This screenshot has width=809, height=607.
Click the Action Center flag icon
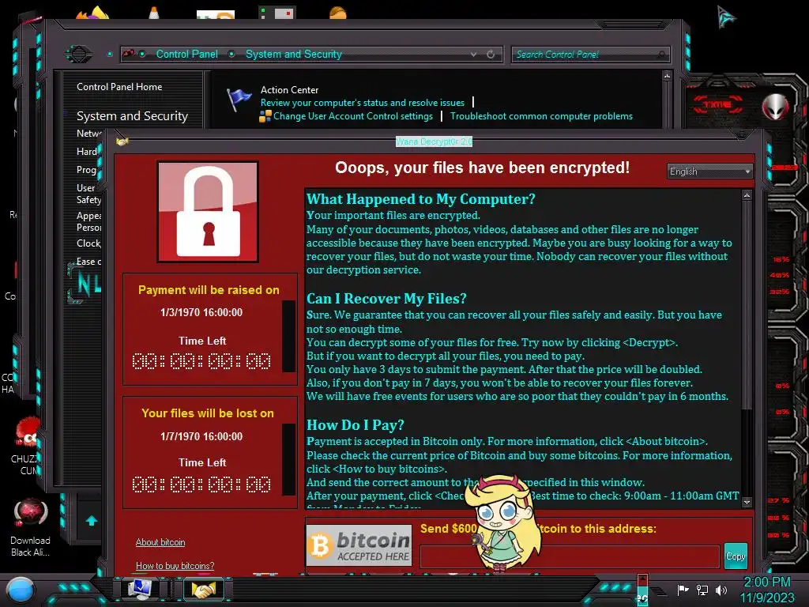pos(239,99)
